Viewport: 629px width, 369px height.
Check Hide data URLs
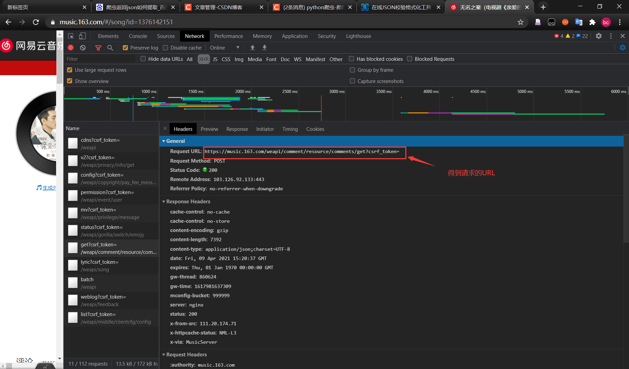click(x=143, y=59)
